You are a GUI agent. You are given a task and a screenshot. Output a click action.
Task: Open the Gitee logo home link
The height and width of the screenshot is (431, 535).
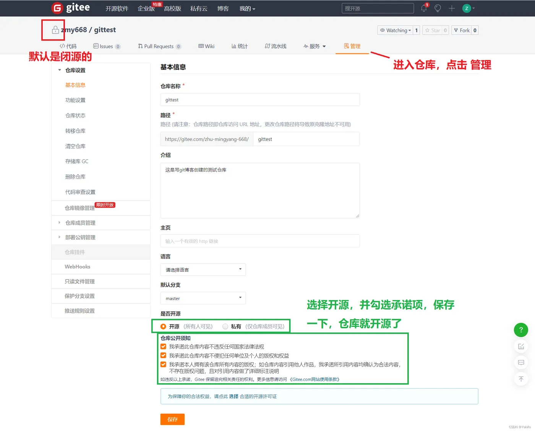click(71, 8)
